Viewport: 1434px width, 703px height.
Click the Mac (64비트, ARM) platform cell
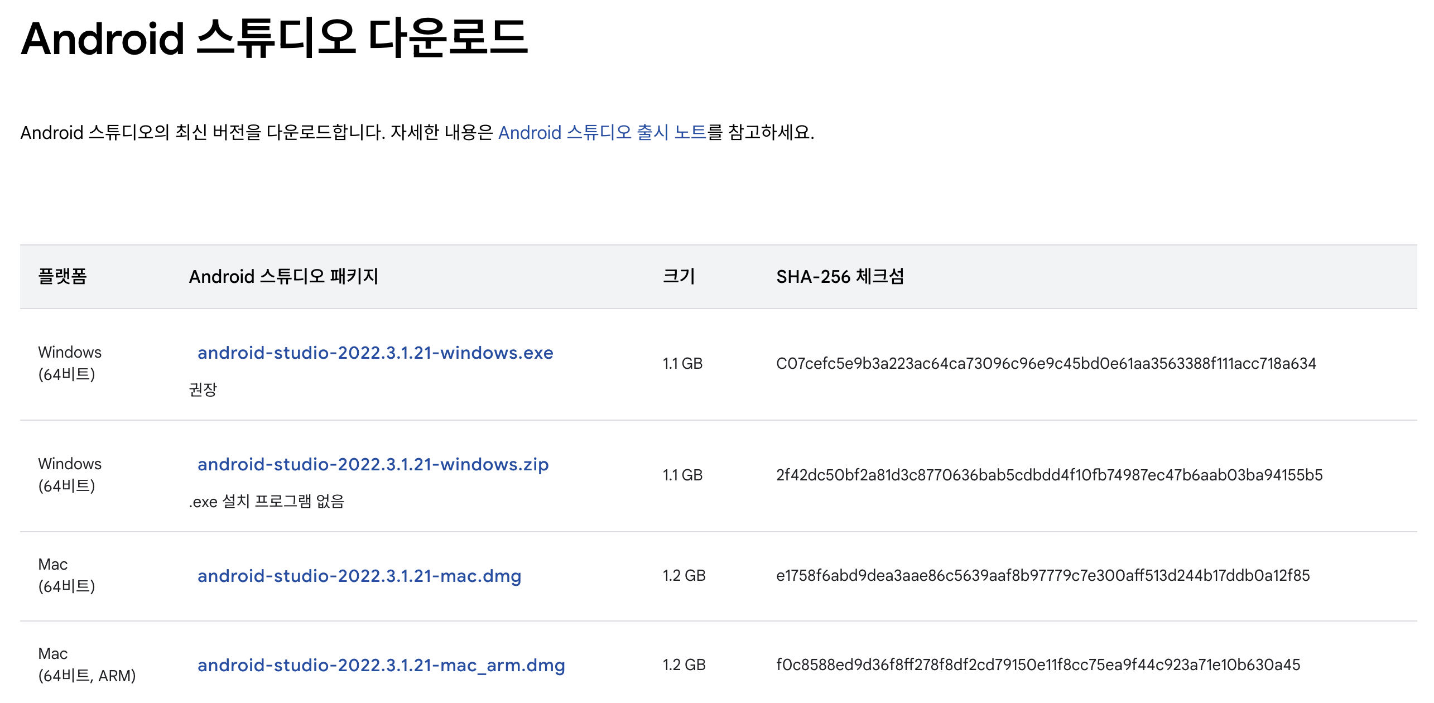(x=86, y=665)
